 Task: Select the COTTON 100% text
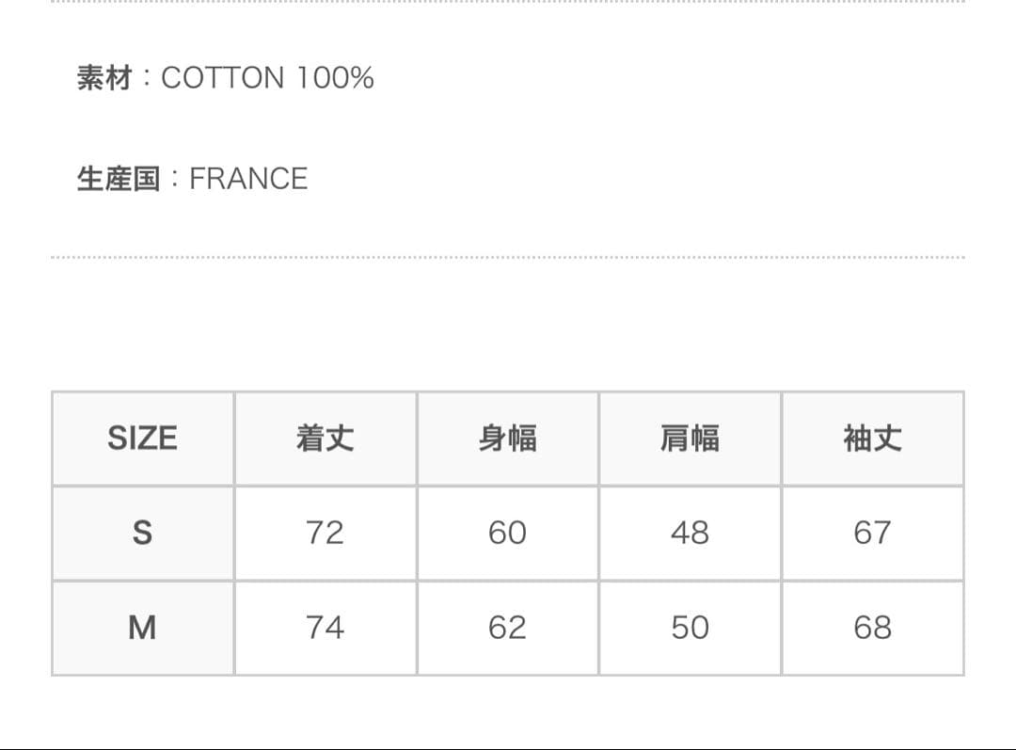tap(267, 77)
